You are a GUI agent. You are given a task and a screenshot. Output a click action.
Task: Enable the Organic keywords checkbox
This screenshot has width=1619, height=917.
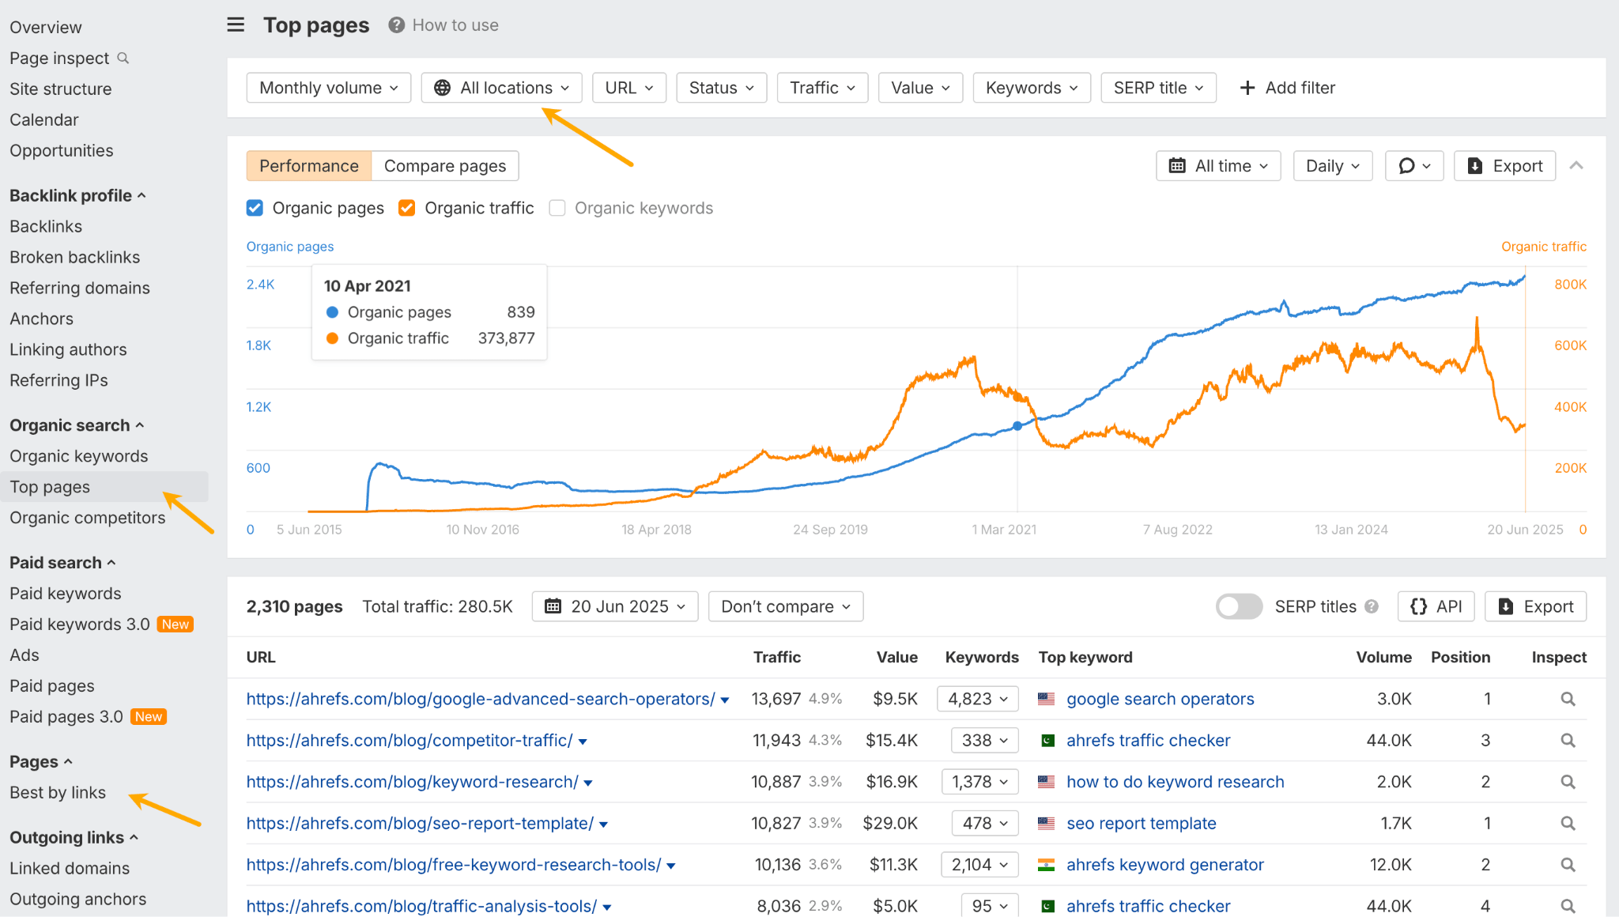557,207
